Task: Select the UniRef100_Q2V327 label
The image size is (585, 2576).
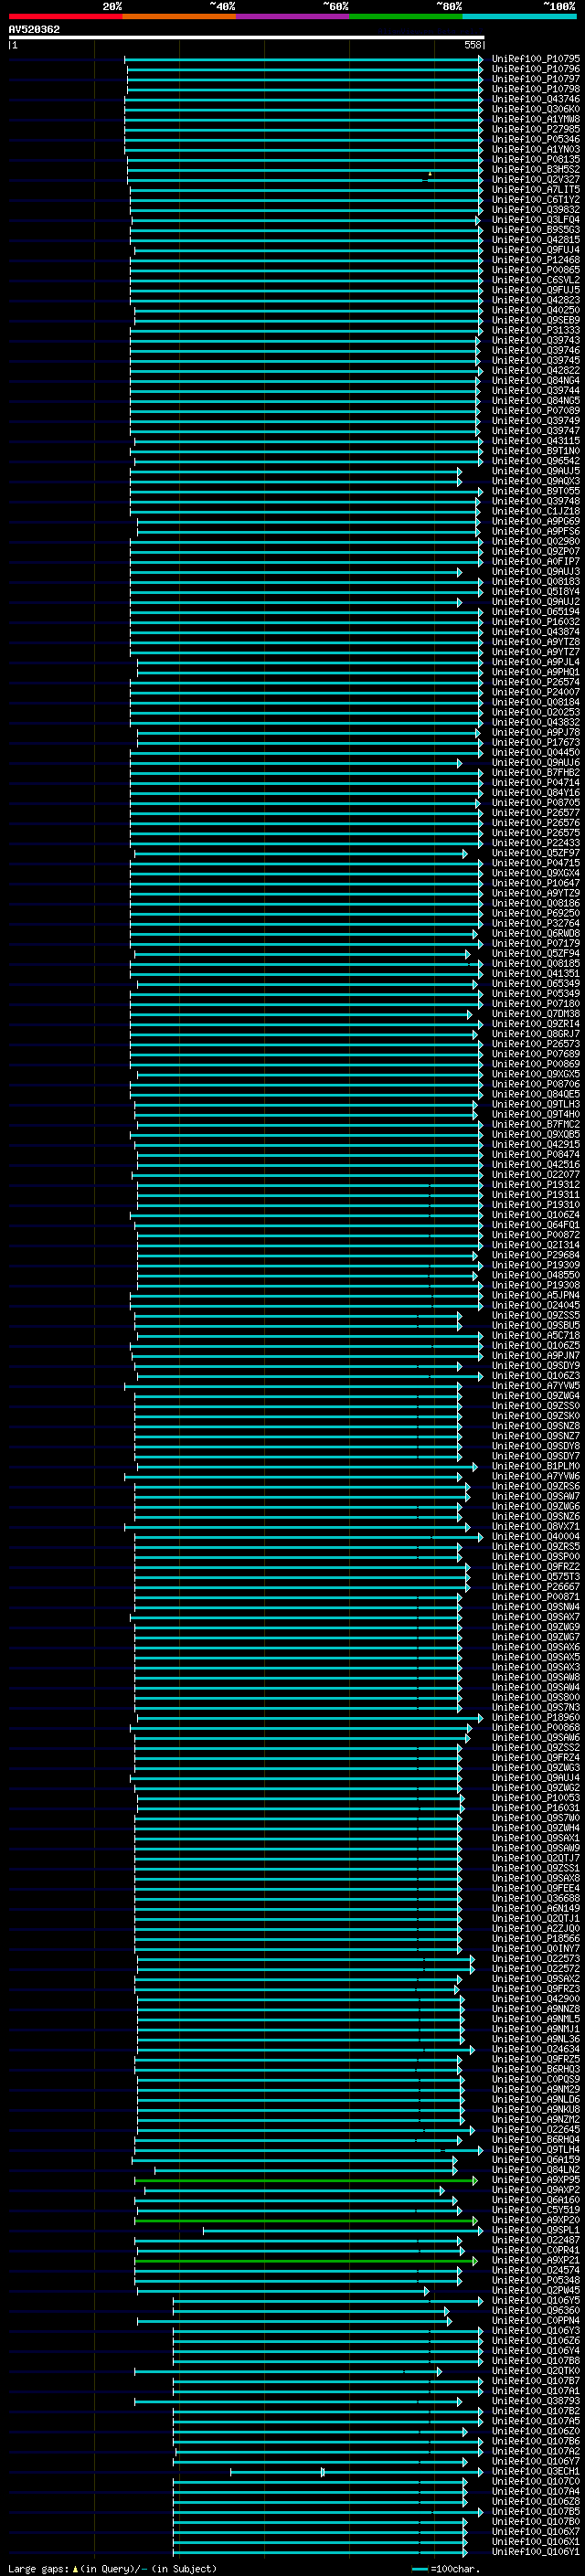Action: point(536,180)
